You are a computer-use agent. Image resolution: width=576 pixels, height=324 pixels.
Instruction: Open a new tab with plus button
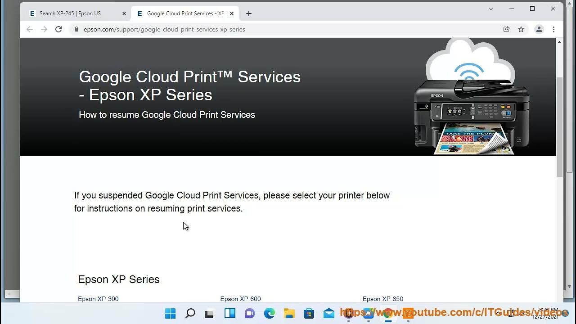[249, 13]
